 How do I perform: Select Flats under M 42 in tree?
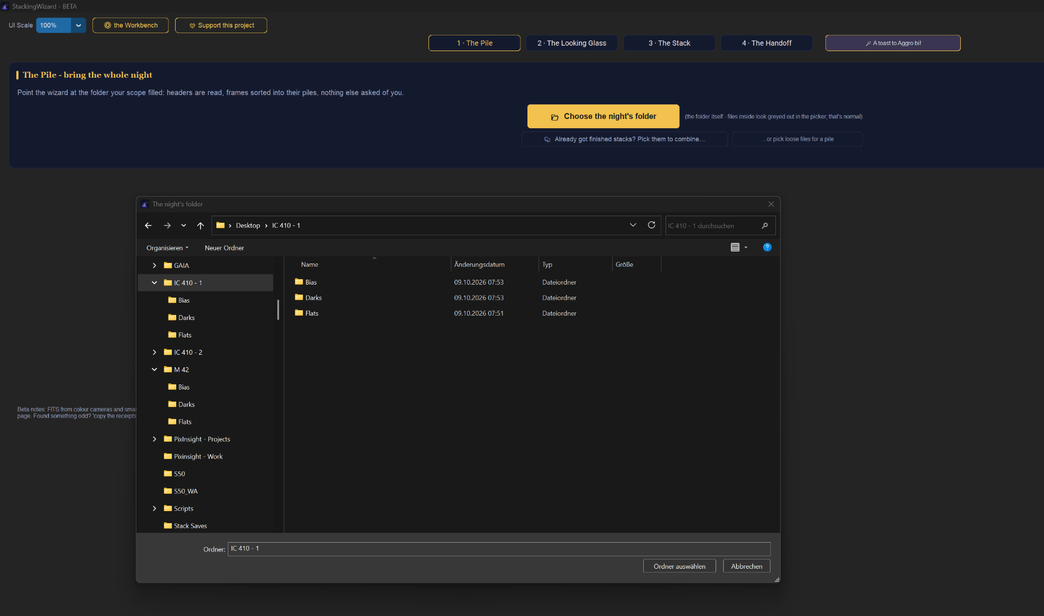click(180, 422)
